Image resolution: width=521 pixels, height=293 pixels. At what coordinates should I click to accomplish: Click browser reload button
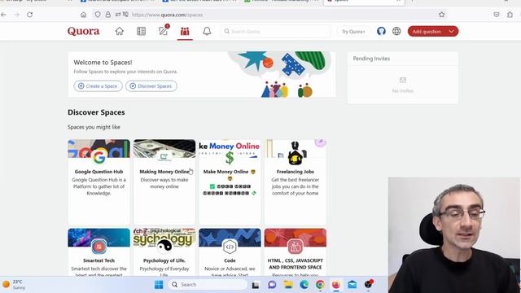click(x=30, y=15)
